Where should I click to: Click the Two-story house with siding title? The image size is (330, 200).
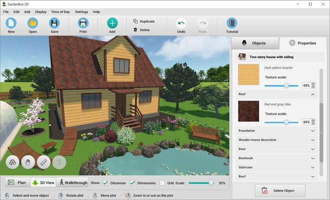(x=271, y=57)
